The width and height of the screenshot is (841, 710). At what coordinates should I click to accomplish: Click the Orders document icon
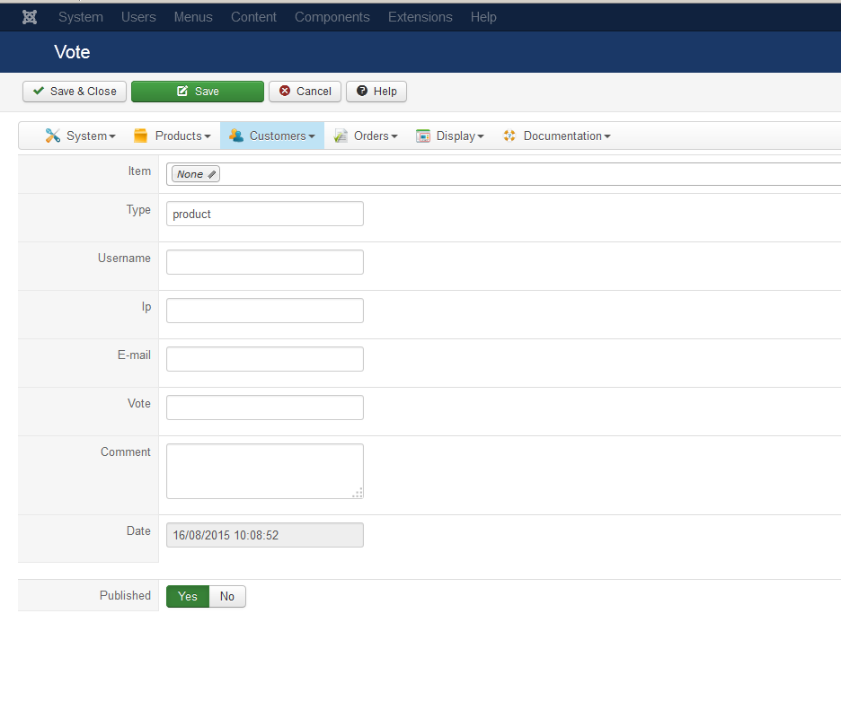click(341, 136)
